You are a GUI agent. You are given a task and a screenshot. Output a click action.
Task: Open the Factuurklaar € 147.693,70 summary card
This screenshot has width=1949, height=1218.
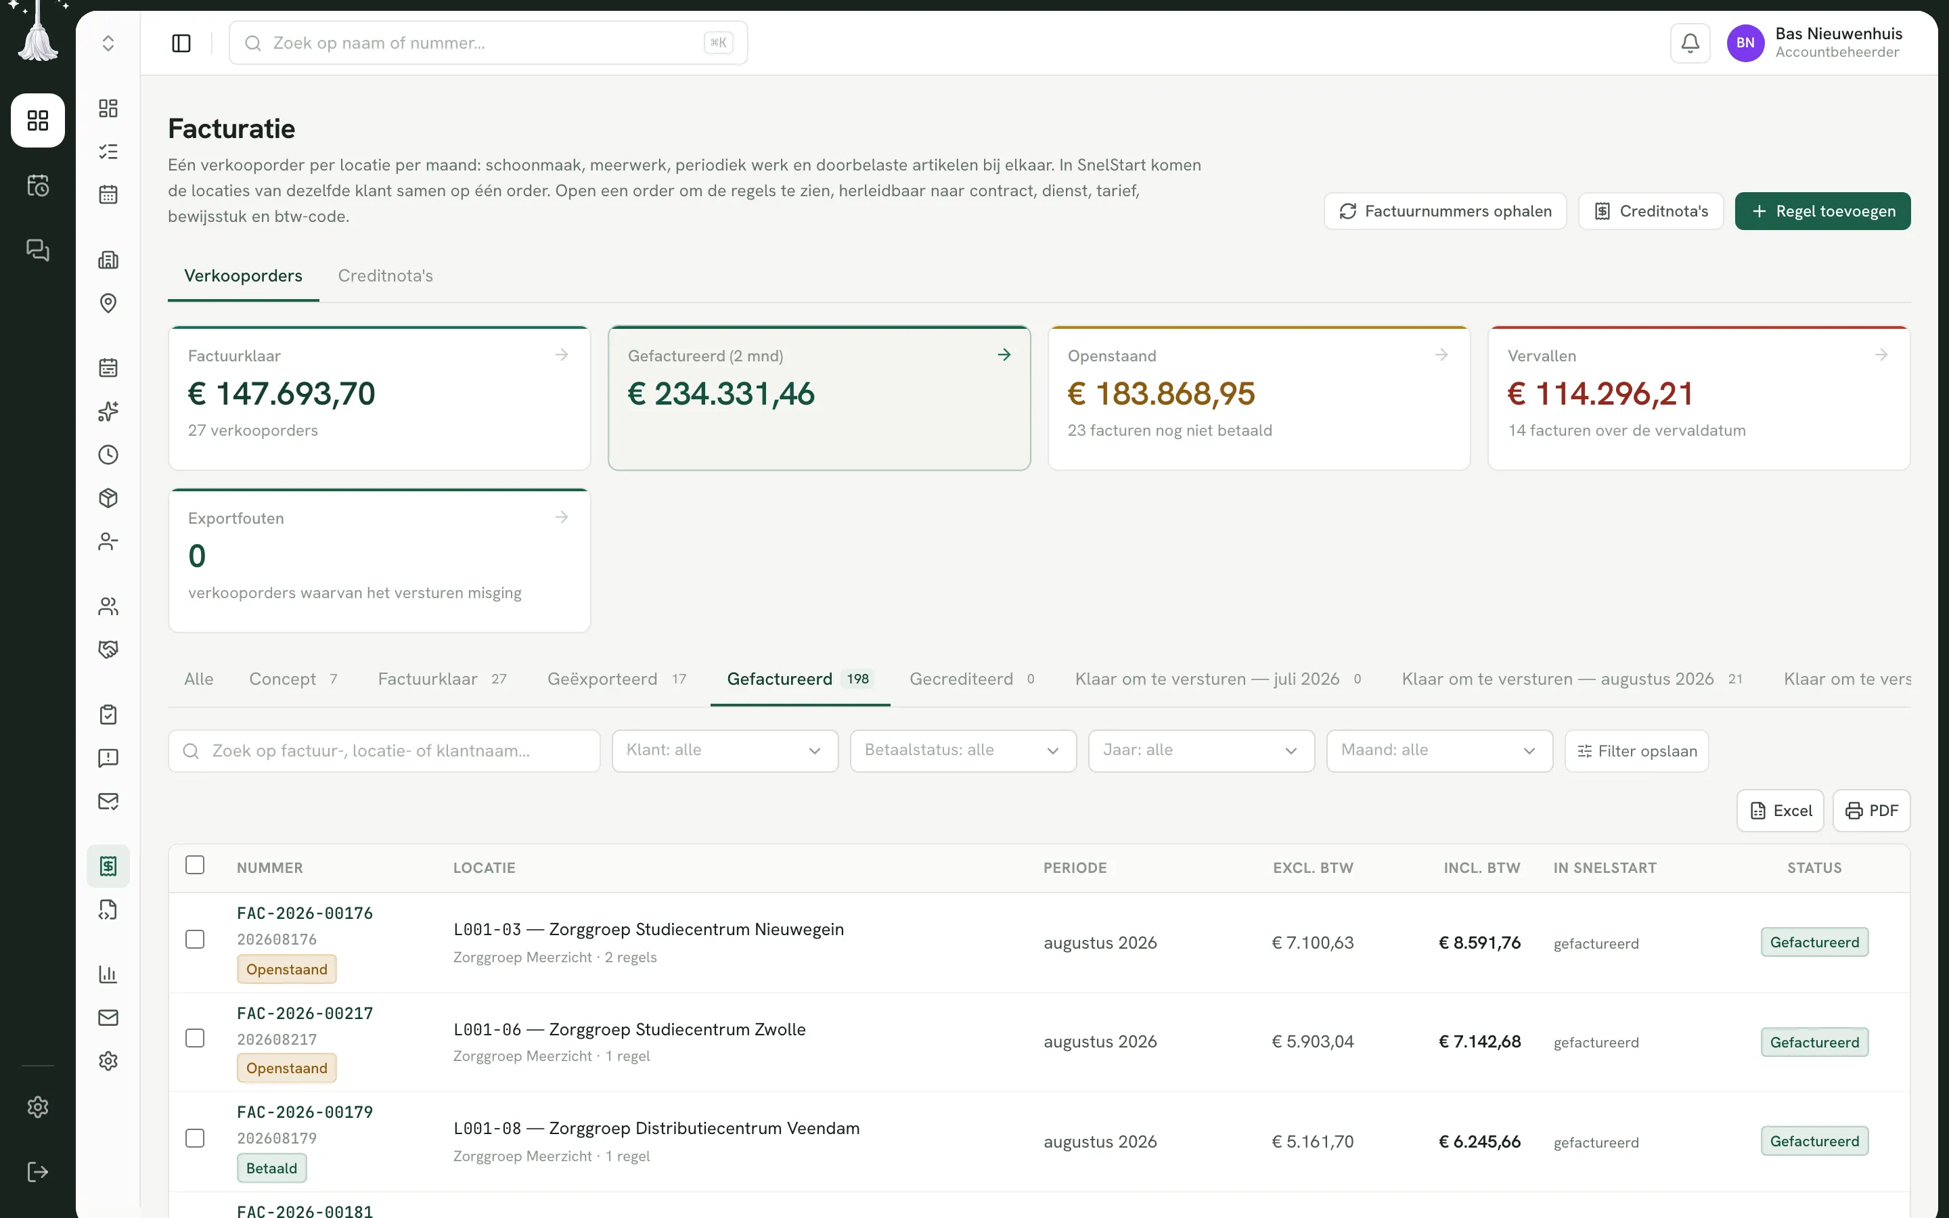click(380, 398)
